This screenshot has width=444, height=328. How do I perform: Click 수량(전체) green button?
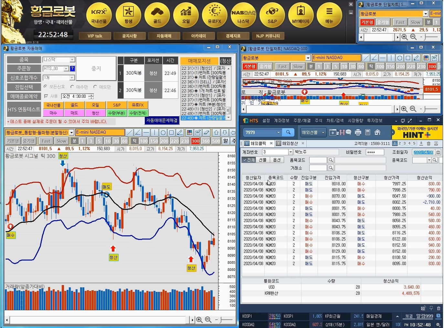(x=138, y=113)
